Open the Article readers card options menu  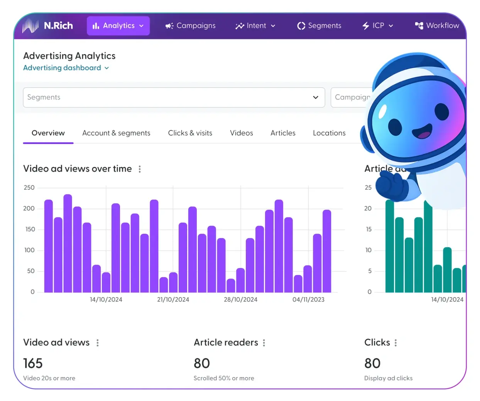pos(264,343)
